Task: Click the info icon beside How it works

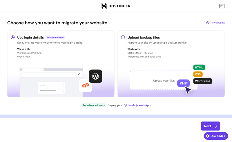Action: point(208,23)
